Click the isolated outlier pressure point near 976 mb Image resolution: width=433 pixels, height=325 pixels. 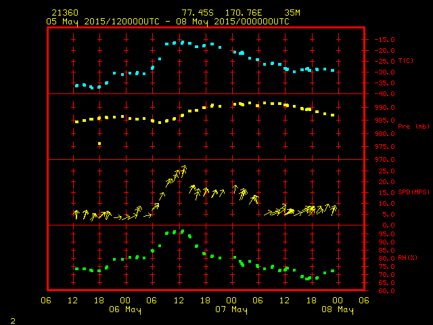pos(99,144)
